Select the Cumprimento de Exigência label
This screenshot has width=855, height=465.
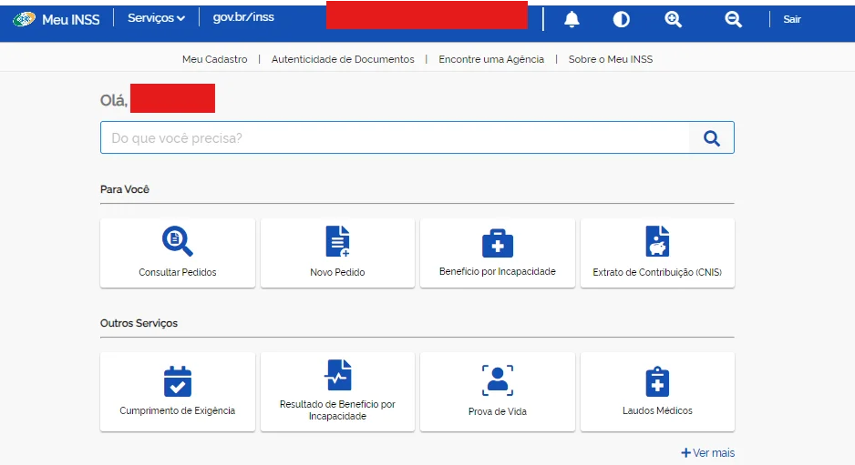point(177,410)
